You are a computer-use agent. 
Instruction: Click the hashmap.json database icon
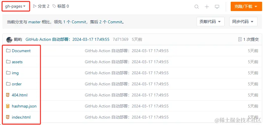tap(8, 106)
